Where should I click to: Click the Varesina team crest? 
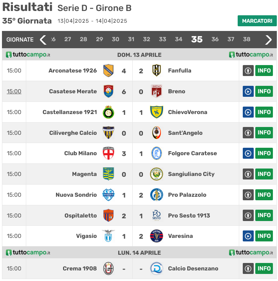[x=157, y=236]
